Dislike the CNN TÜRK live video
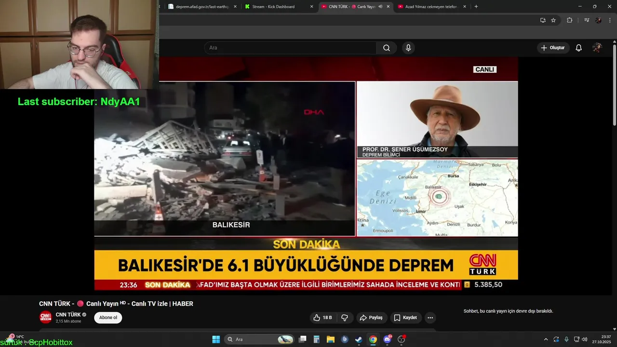The width and height of the screenshot is (617, 347). [x=345, y=318]
